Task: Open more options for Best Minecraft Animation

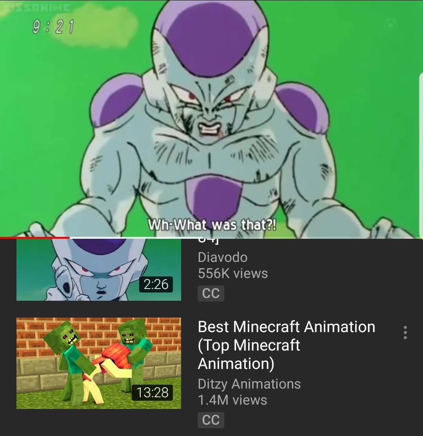Action: pos(405,332)
